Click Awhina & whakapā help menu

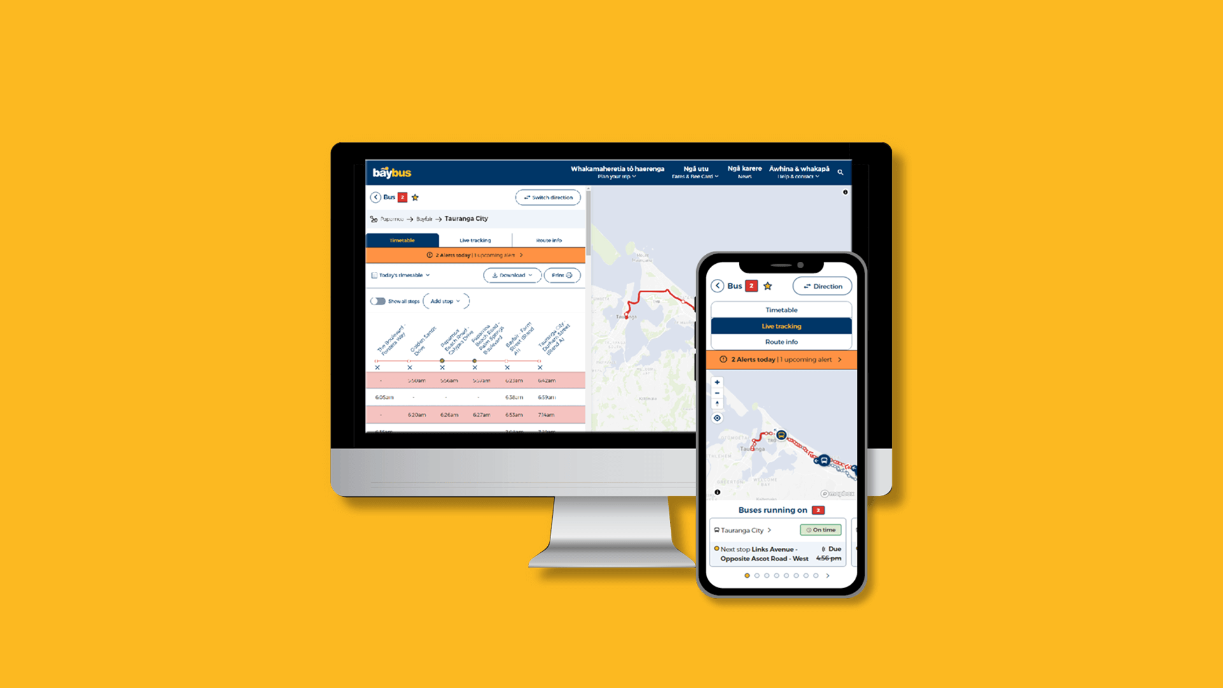click(798, 171)
